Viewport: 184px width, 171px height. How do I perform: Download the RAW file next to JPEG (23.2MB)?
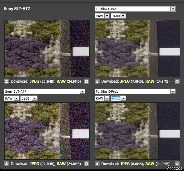61,81
